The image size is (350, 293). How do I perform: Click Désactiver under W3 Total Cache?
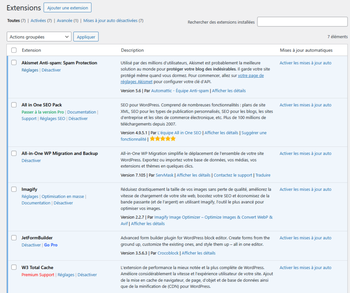pos(87,275)
